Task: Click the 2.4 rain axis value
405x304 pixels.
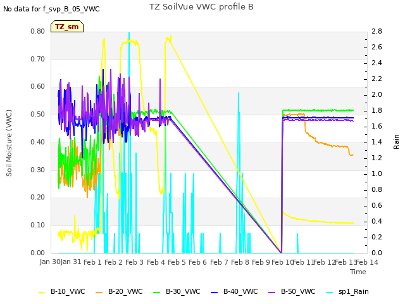Action: 377,63
